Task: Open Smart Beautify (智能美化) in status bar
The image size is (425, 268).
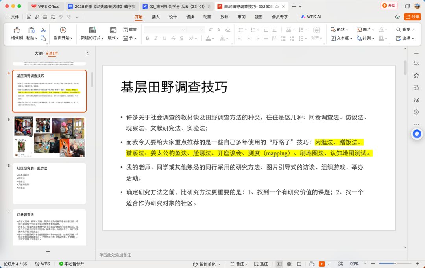Action: point(207,264)
